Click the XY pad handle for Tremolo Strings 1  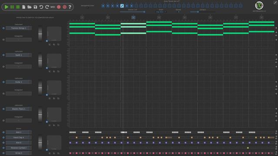47,41
